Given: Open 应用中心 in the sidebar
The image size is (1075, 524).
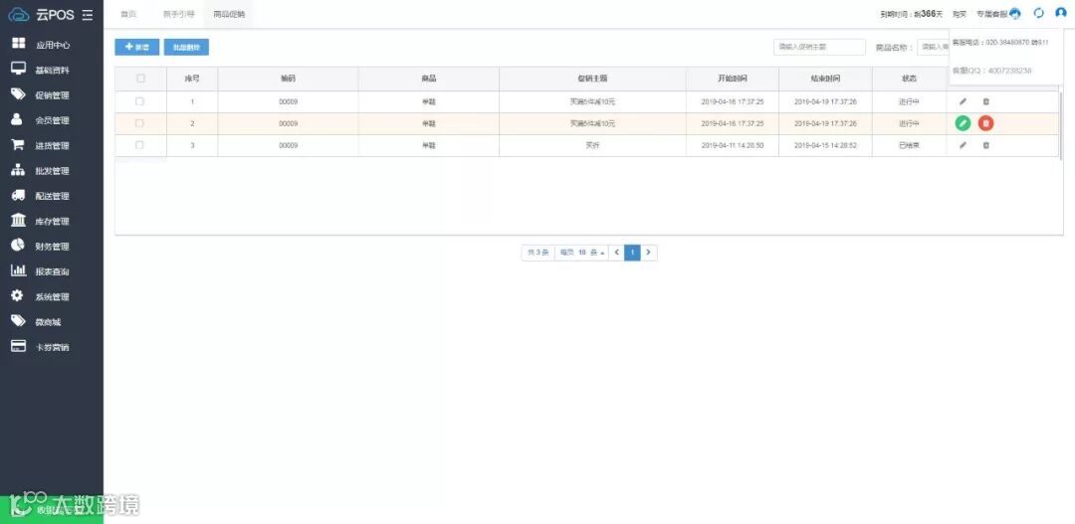Looking at the screenshot, I should pos(52,45).
